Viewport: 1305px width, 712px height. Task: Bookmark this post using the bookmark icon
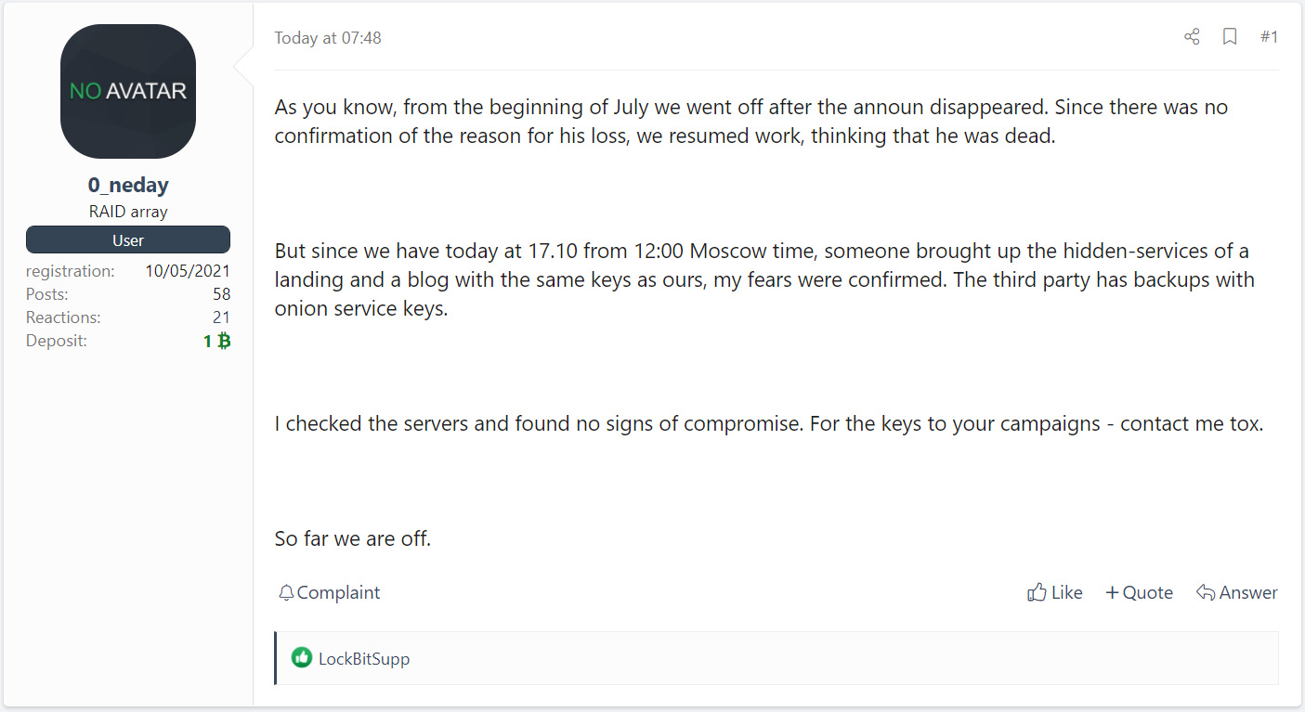tap(1230, 36)
